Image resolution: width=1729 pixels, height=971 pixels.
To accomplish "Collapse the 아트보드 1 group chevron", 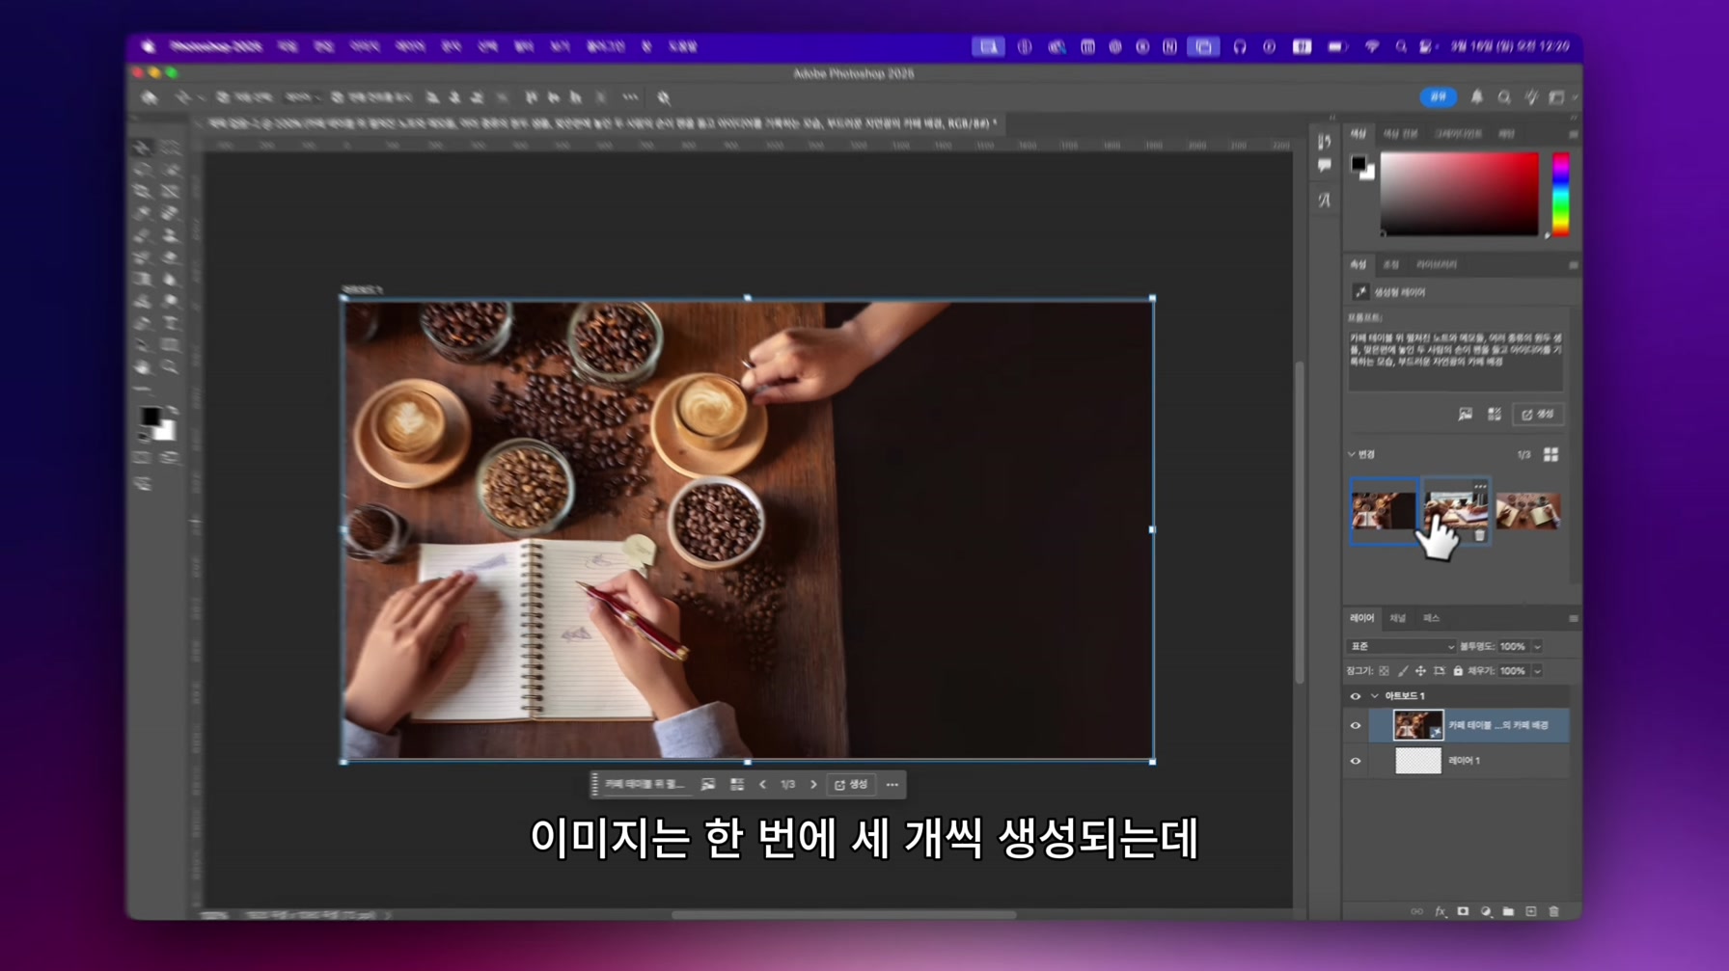I will [x=1374, y=696].
